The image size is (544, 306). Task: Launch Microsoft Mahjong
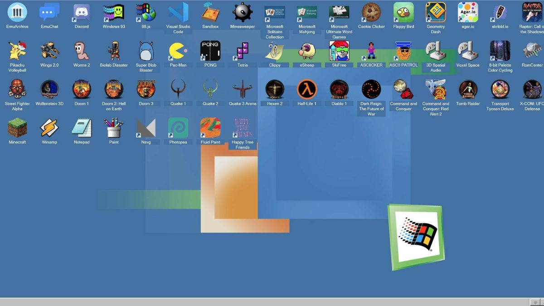307,12
